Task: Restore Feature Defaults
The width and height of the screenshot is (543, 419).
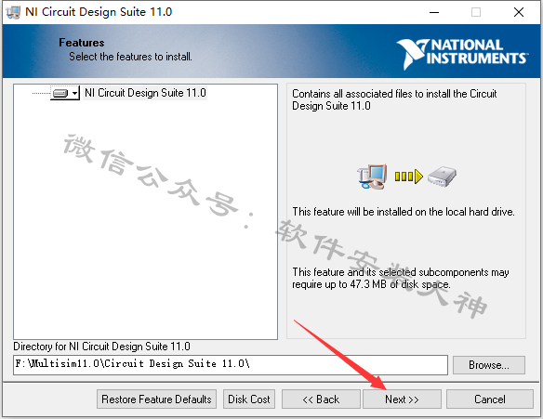Action: pyautogui.click(x=156, y=399)
